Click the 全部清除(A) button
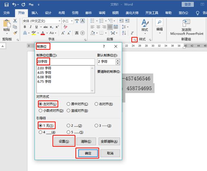Viewport: 207px width, 171px height. (x=109, y=141)
